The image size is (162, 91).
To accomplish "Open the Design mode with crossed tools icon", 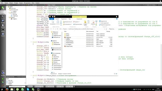I will [3, 17].
